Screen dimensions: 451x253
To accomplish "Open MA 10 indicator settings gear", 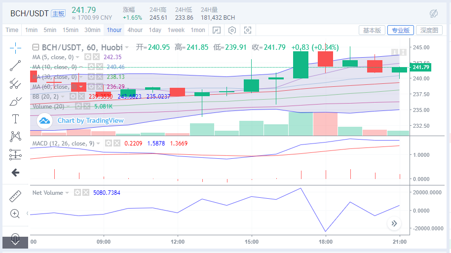I will pyautogui.click(x=91, y=67).
